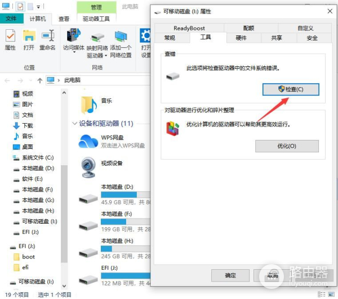Image resolution: width=338 pixels, height=299 pixels.
Task: Open the 配额 tab in the properties dialog
Action: [249, 28]
